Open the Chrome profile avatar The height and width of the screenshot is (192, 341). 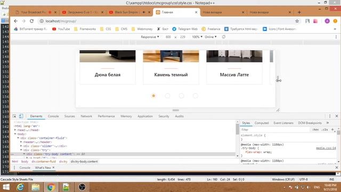pyautogui.click(x=327, y=21)
